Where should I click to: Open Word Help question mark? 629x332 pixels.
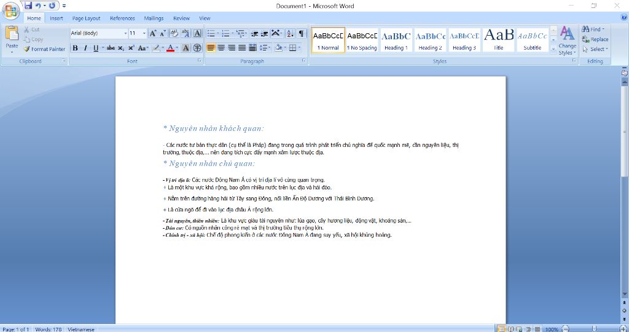(x=624, y=17)
